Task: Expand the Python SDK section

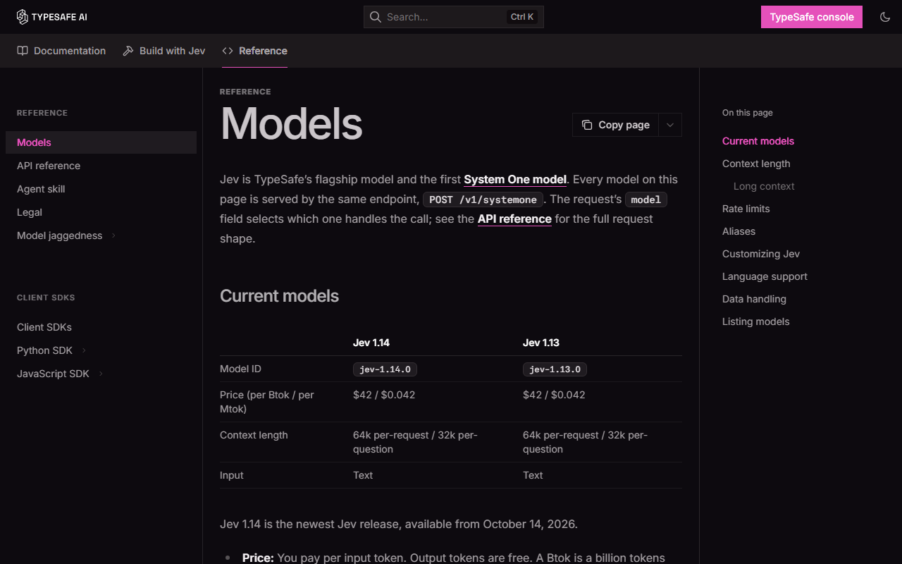Action: [x=85, y=350]
